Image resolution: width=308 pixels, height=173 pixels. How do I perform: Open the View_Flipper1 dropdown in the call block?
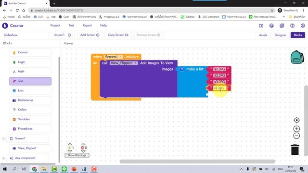(x=124, y=63)
